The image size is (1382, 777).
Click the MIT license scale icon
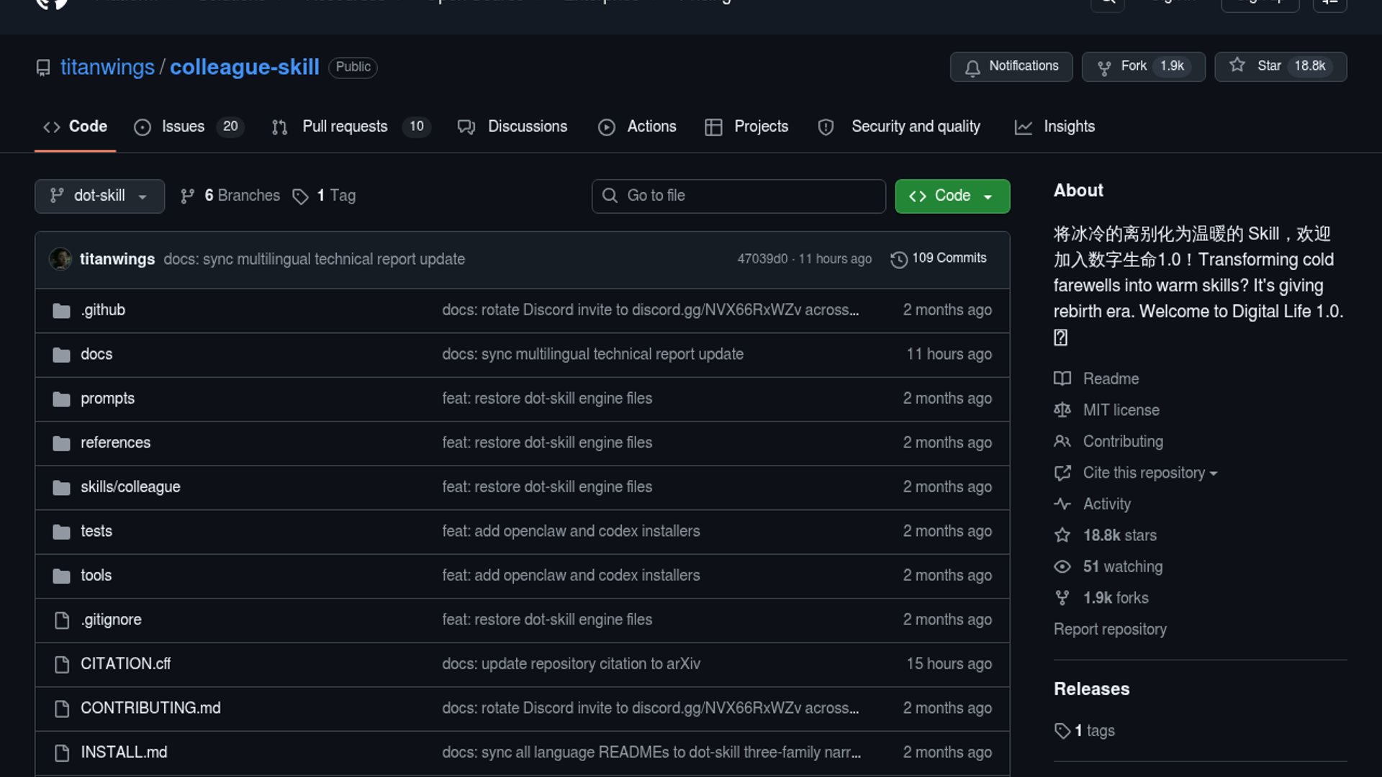(1062, 410)
